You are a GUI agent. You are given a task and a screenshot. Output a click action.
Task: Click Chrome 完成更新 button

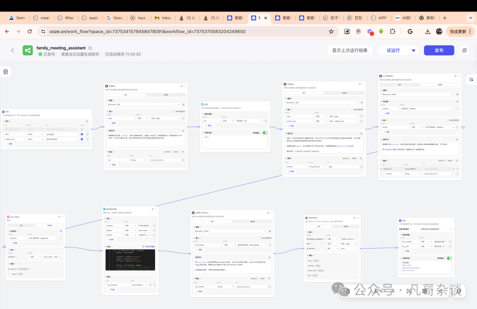point(460,31)
